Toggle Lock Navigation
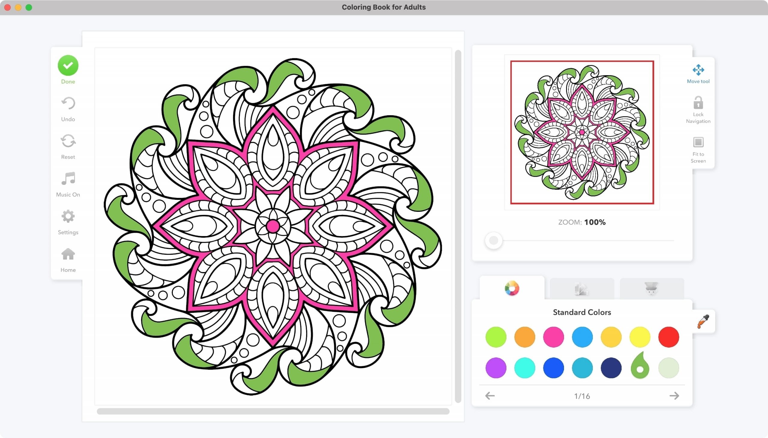Screen dimensions: 768x438 pos(698,103)
